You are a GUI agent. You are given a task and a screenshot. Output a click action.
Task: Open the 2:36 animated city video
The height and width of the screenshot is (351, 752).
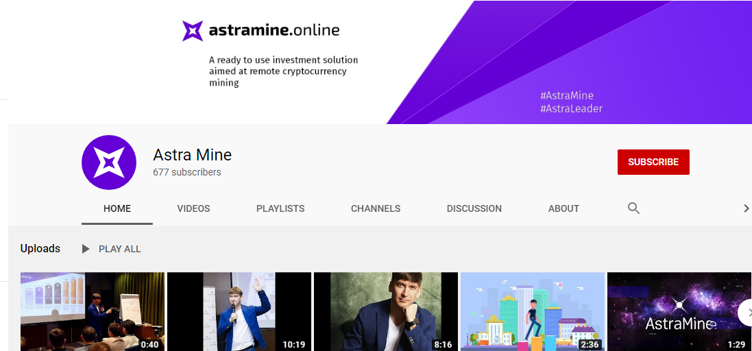(x=533, y=312)
